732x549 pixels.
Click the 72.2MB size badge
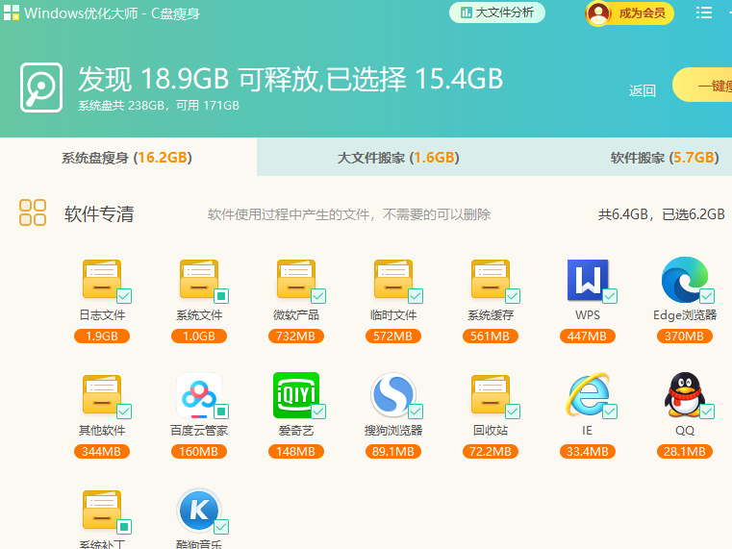(491, 452)
